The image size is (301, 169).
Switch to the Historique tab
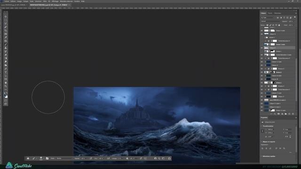[277, 13]
